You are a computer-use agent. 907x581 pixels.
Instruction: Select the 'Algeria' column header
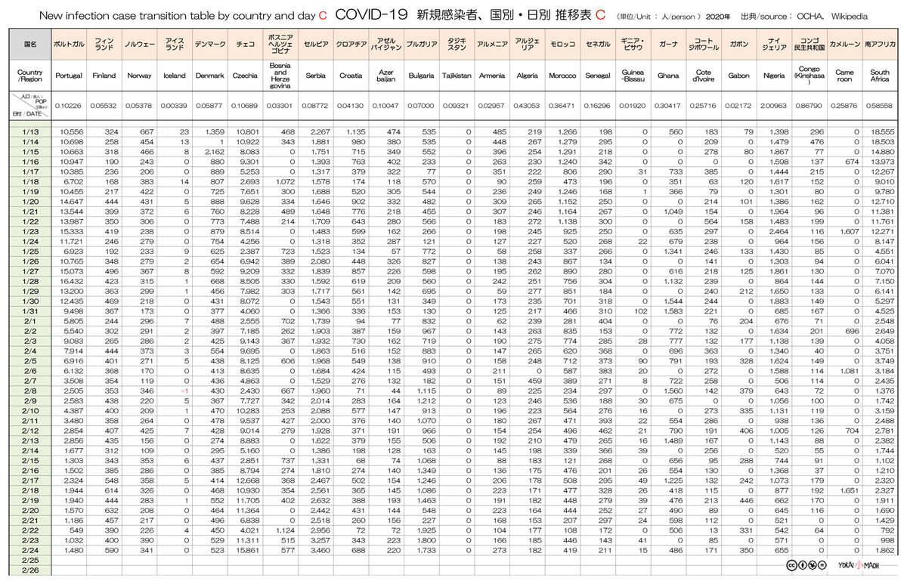527,76
